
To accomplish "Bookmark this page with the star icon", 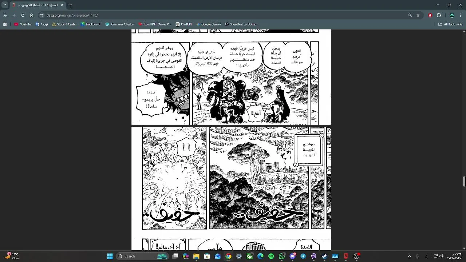I will [x=418, y=15].
